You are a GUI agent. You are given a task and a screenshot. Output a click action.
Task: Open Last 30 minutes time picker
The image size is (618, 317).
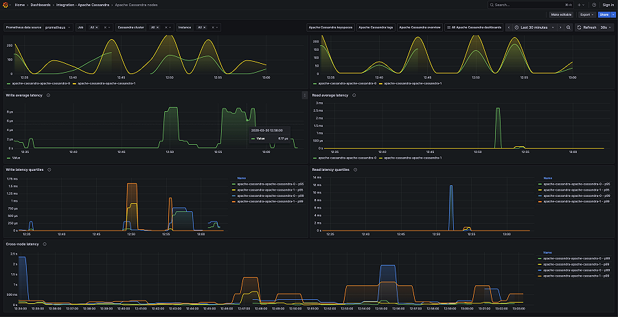pyautogui.click(x=534, y=27)
